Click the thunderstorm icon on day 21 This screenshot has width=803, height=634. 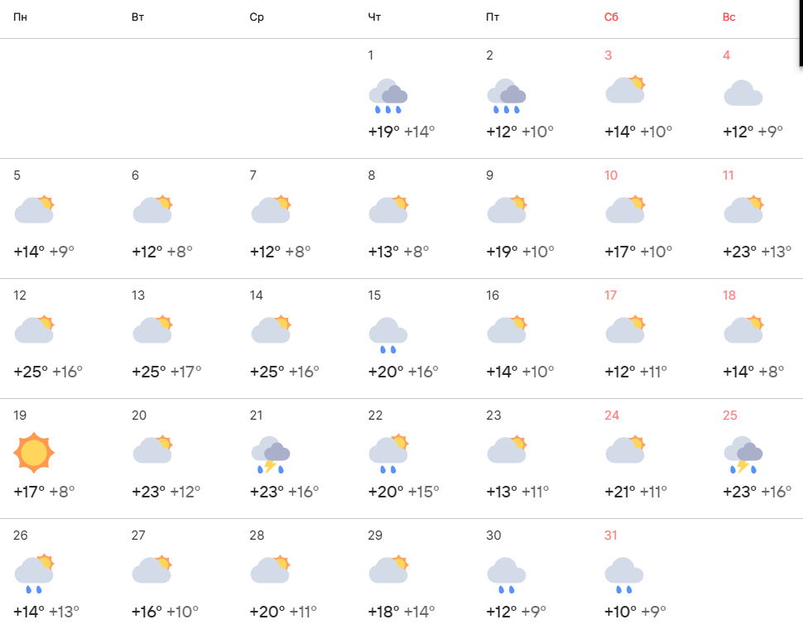coord(271,454)
